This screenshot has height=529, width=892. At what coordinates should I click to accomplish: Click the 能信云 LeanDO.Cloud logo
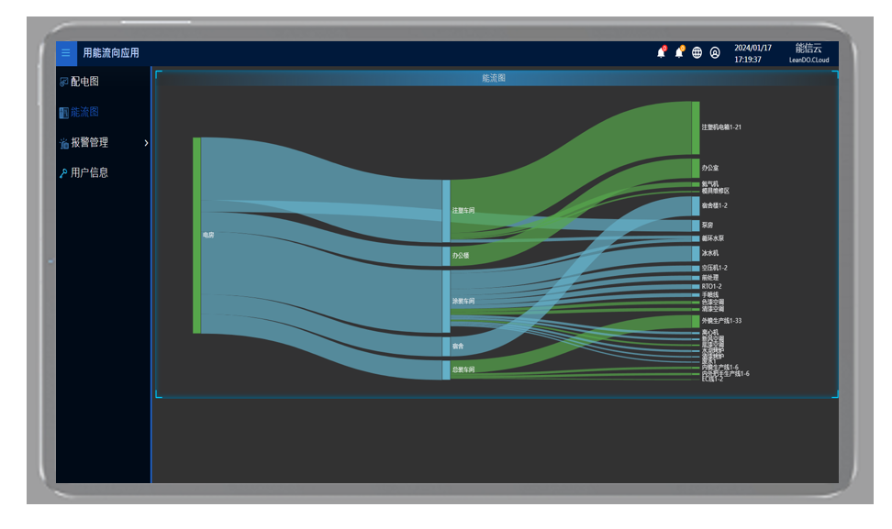pos(808,53)
